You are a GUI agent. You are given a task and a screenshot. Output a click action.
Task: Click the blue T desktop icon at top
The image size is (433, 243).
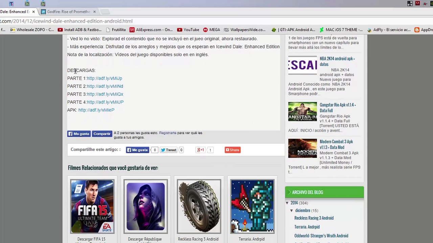click(x=11, y=4)
